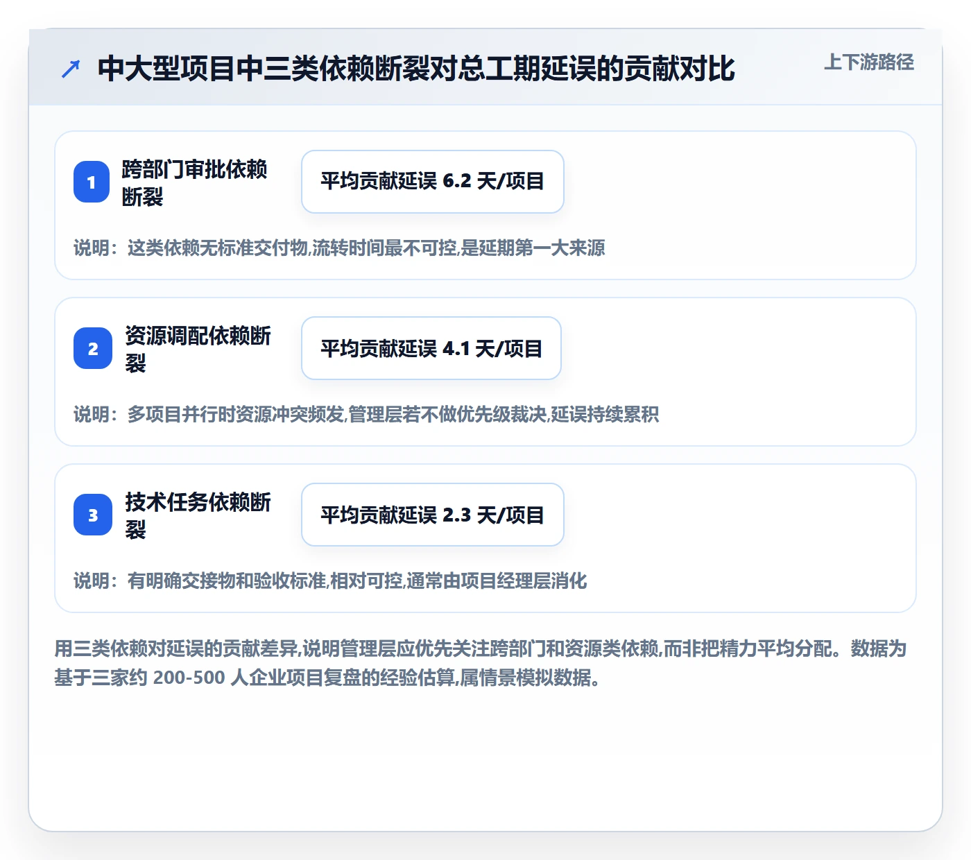Click the number 1 badge icon
This screenshot has width=971, height=860.
click(x=92, y=182)
